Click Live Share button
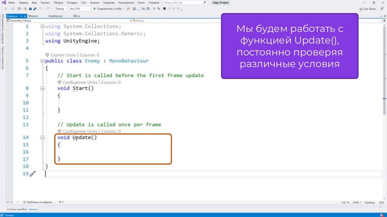 click(367, 9)
